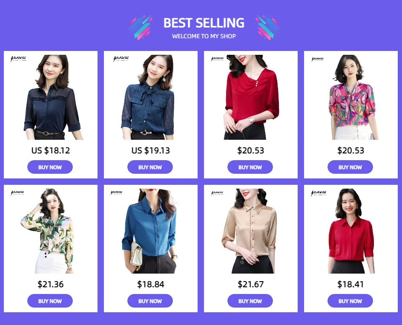The image size is (402, 325).
Task: Click Buy Now under US $18.12 blouse
Action: pyautogui.click(x=50, y=167)
